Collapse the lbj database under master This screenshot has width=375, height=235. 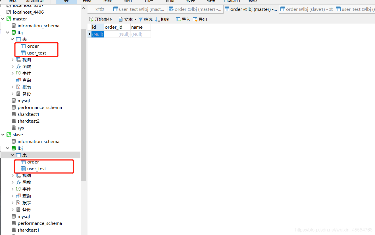click(x=8, y=32)
